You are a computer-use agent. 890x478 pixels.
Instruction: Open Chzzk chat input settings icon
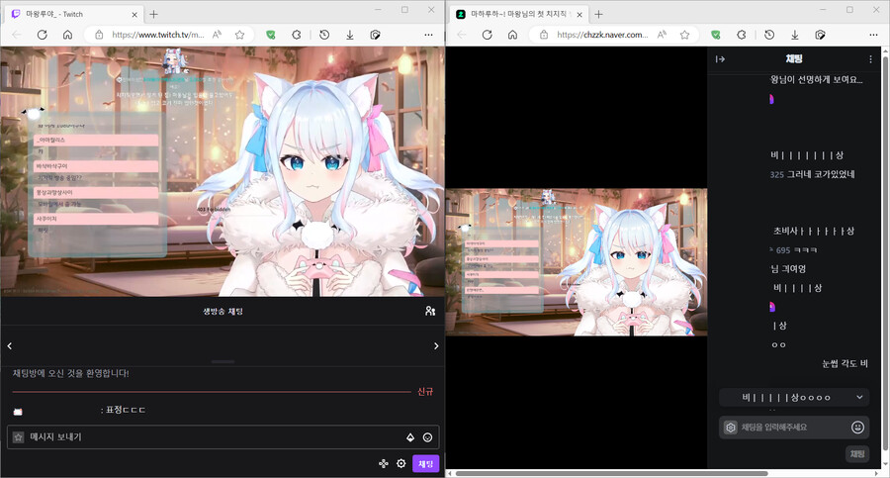tap(731, 427)
